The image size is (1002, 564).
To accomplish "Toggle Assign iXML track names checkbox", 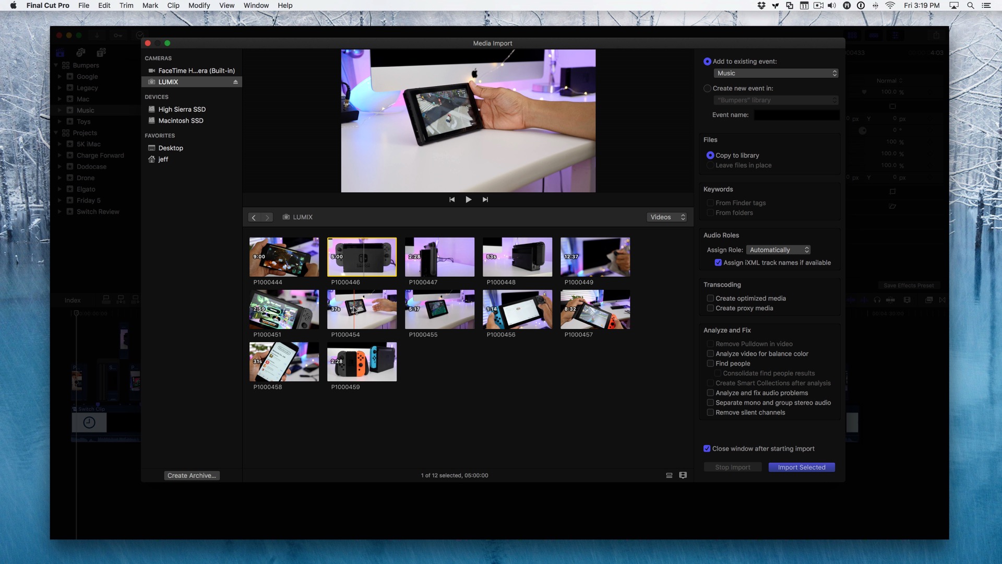I will [x=718, y=263].
